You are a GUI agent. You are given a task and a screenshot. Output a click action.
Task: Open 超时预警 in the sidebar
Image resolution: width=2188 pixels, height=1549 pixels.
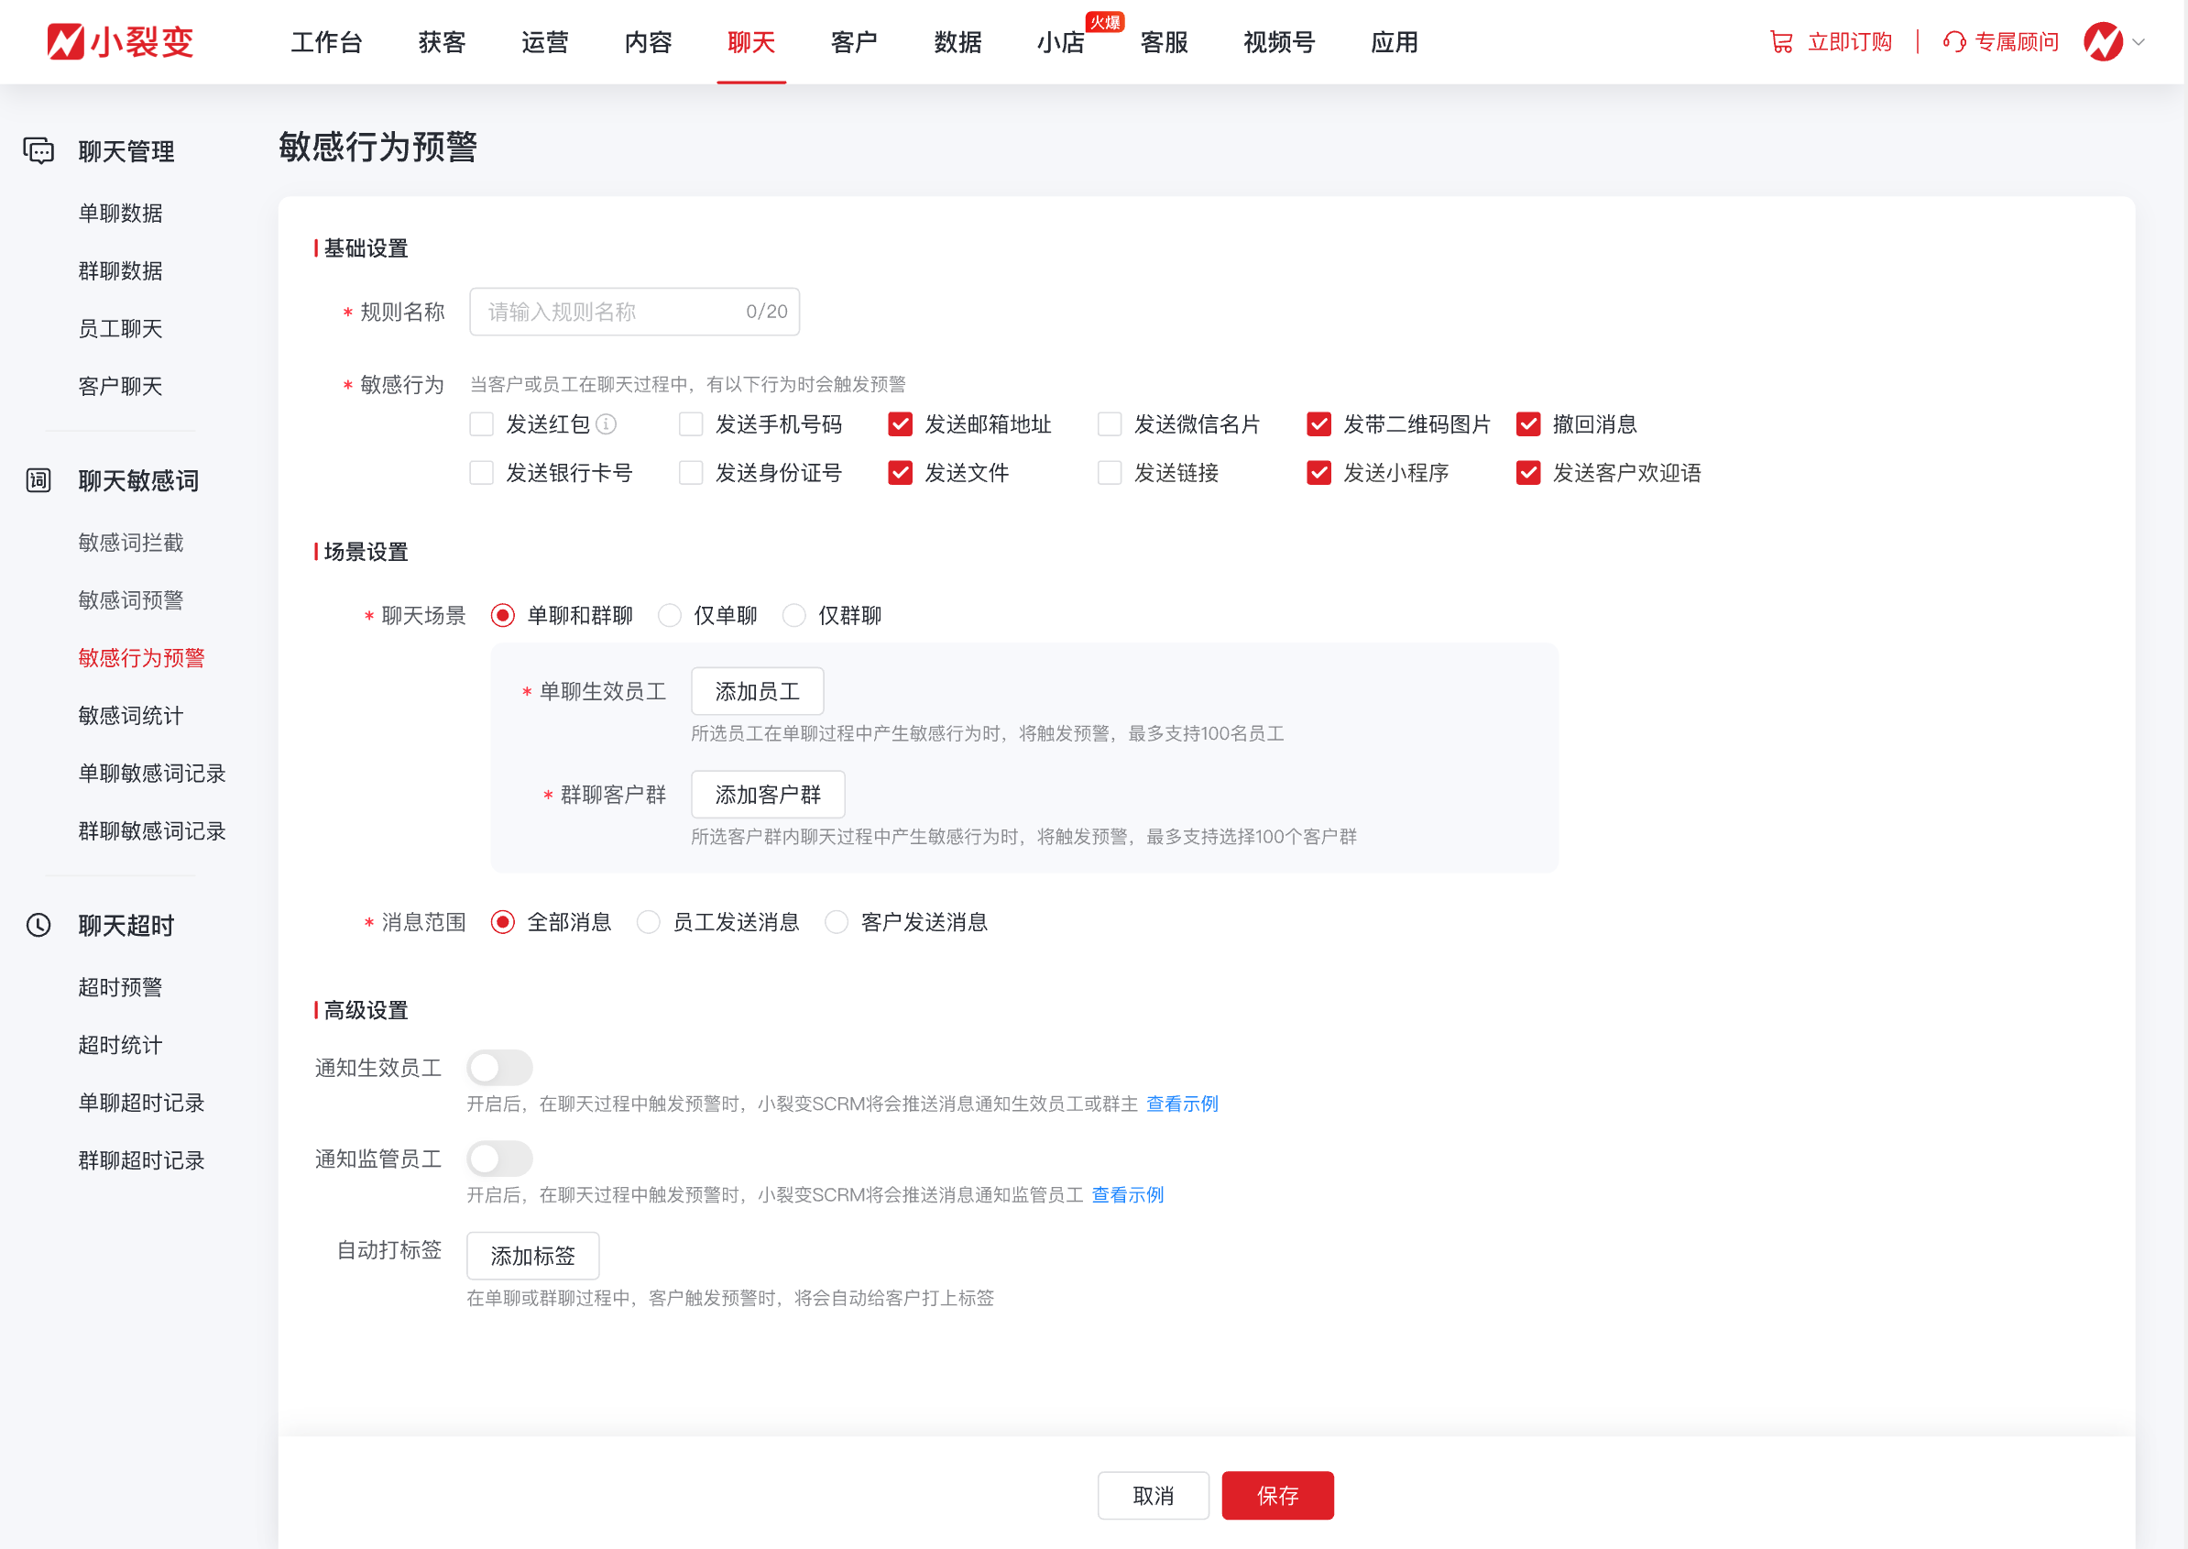(x=120, y=986)
